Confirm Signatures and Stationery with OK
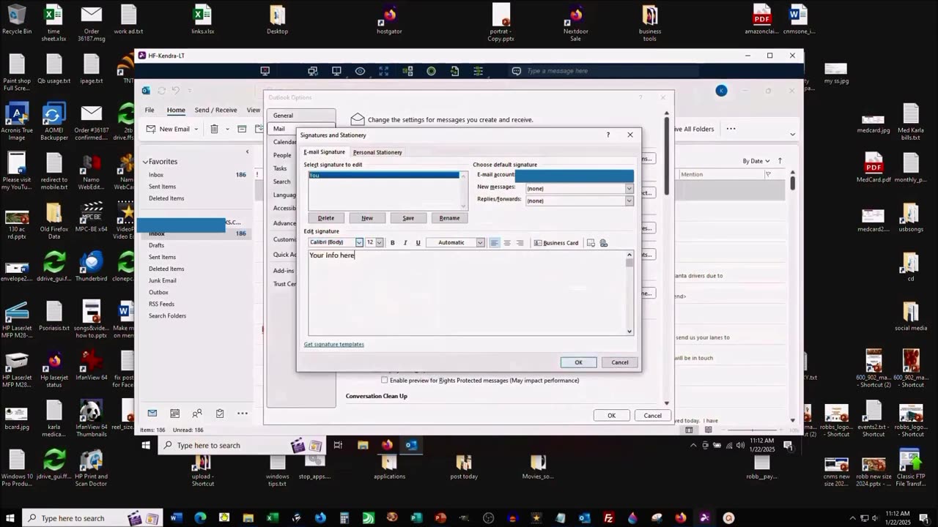This screenshot has width=938, height=527. pyautogui.click(x=578, y=362)
